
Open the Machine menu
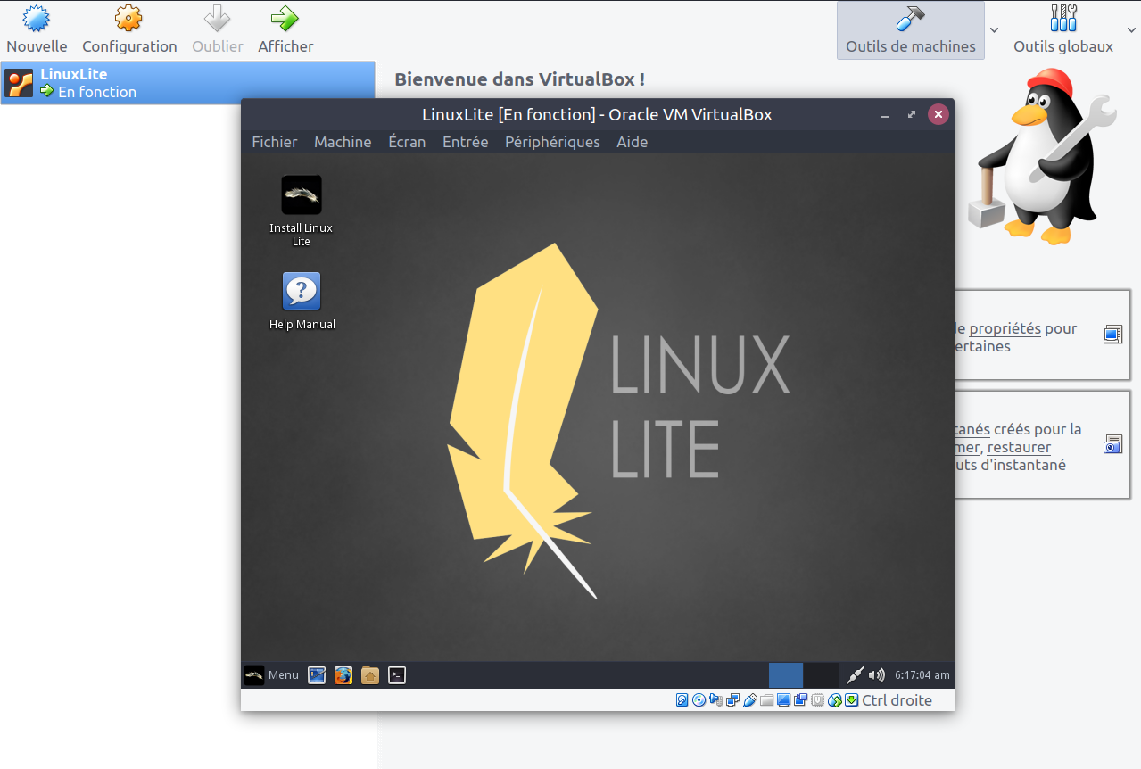tap(343, 142)
